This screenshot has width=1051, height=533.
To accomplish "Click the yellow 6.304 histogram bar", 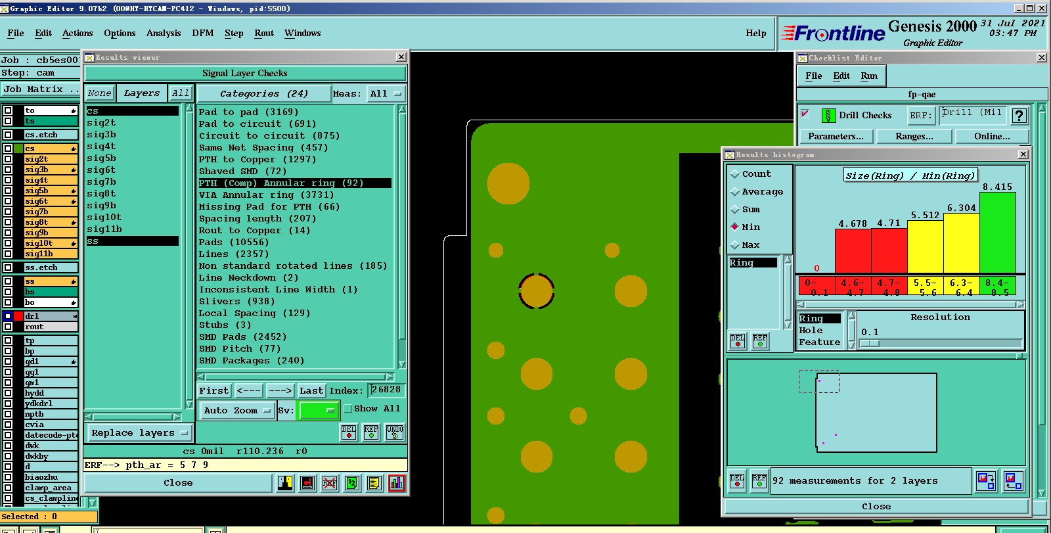I will tap(962, 243).
